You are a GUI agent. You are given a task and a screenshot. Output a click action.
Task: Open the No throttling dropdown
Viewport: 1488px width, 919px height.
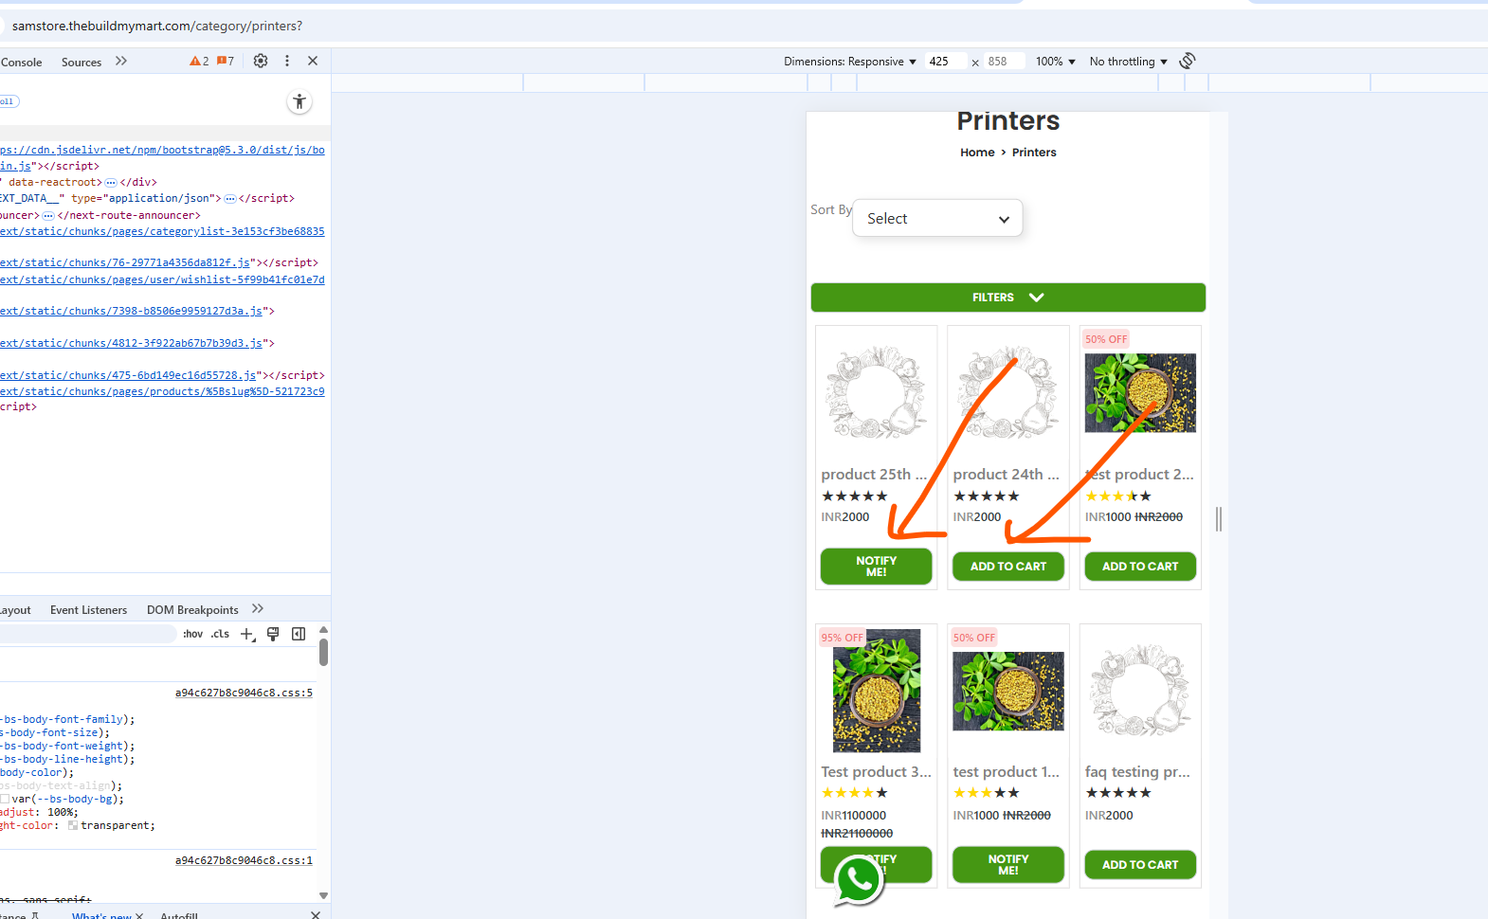point(1129,62)
